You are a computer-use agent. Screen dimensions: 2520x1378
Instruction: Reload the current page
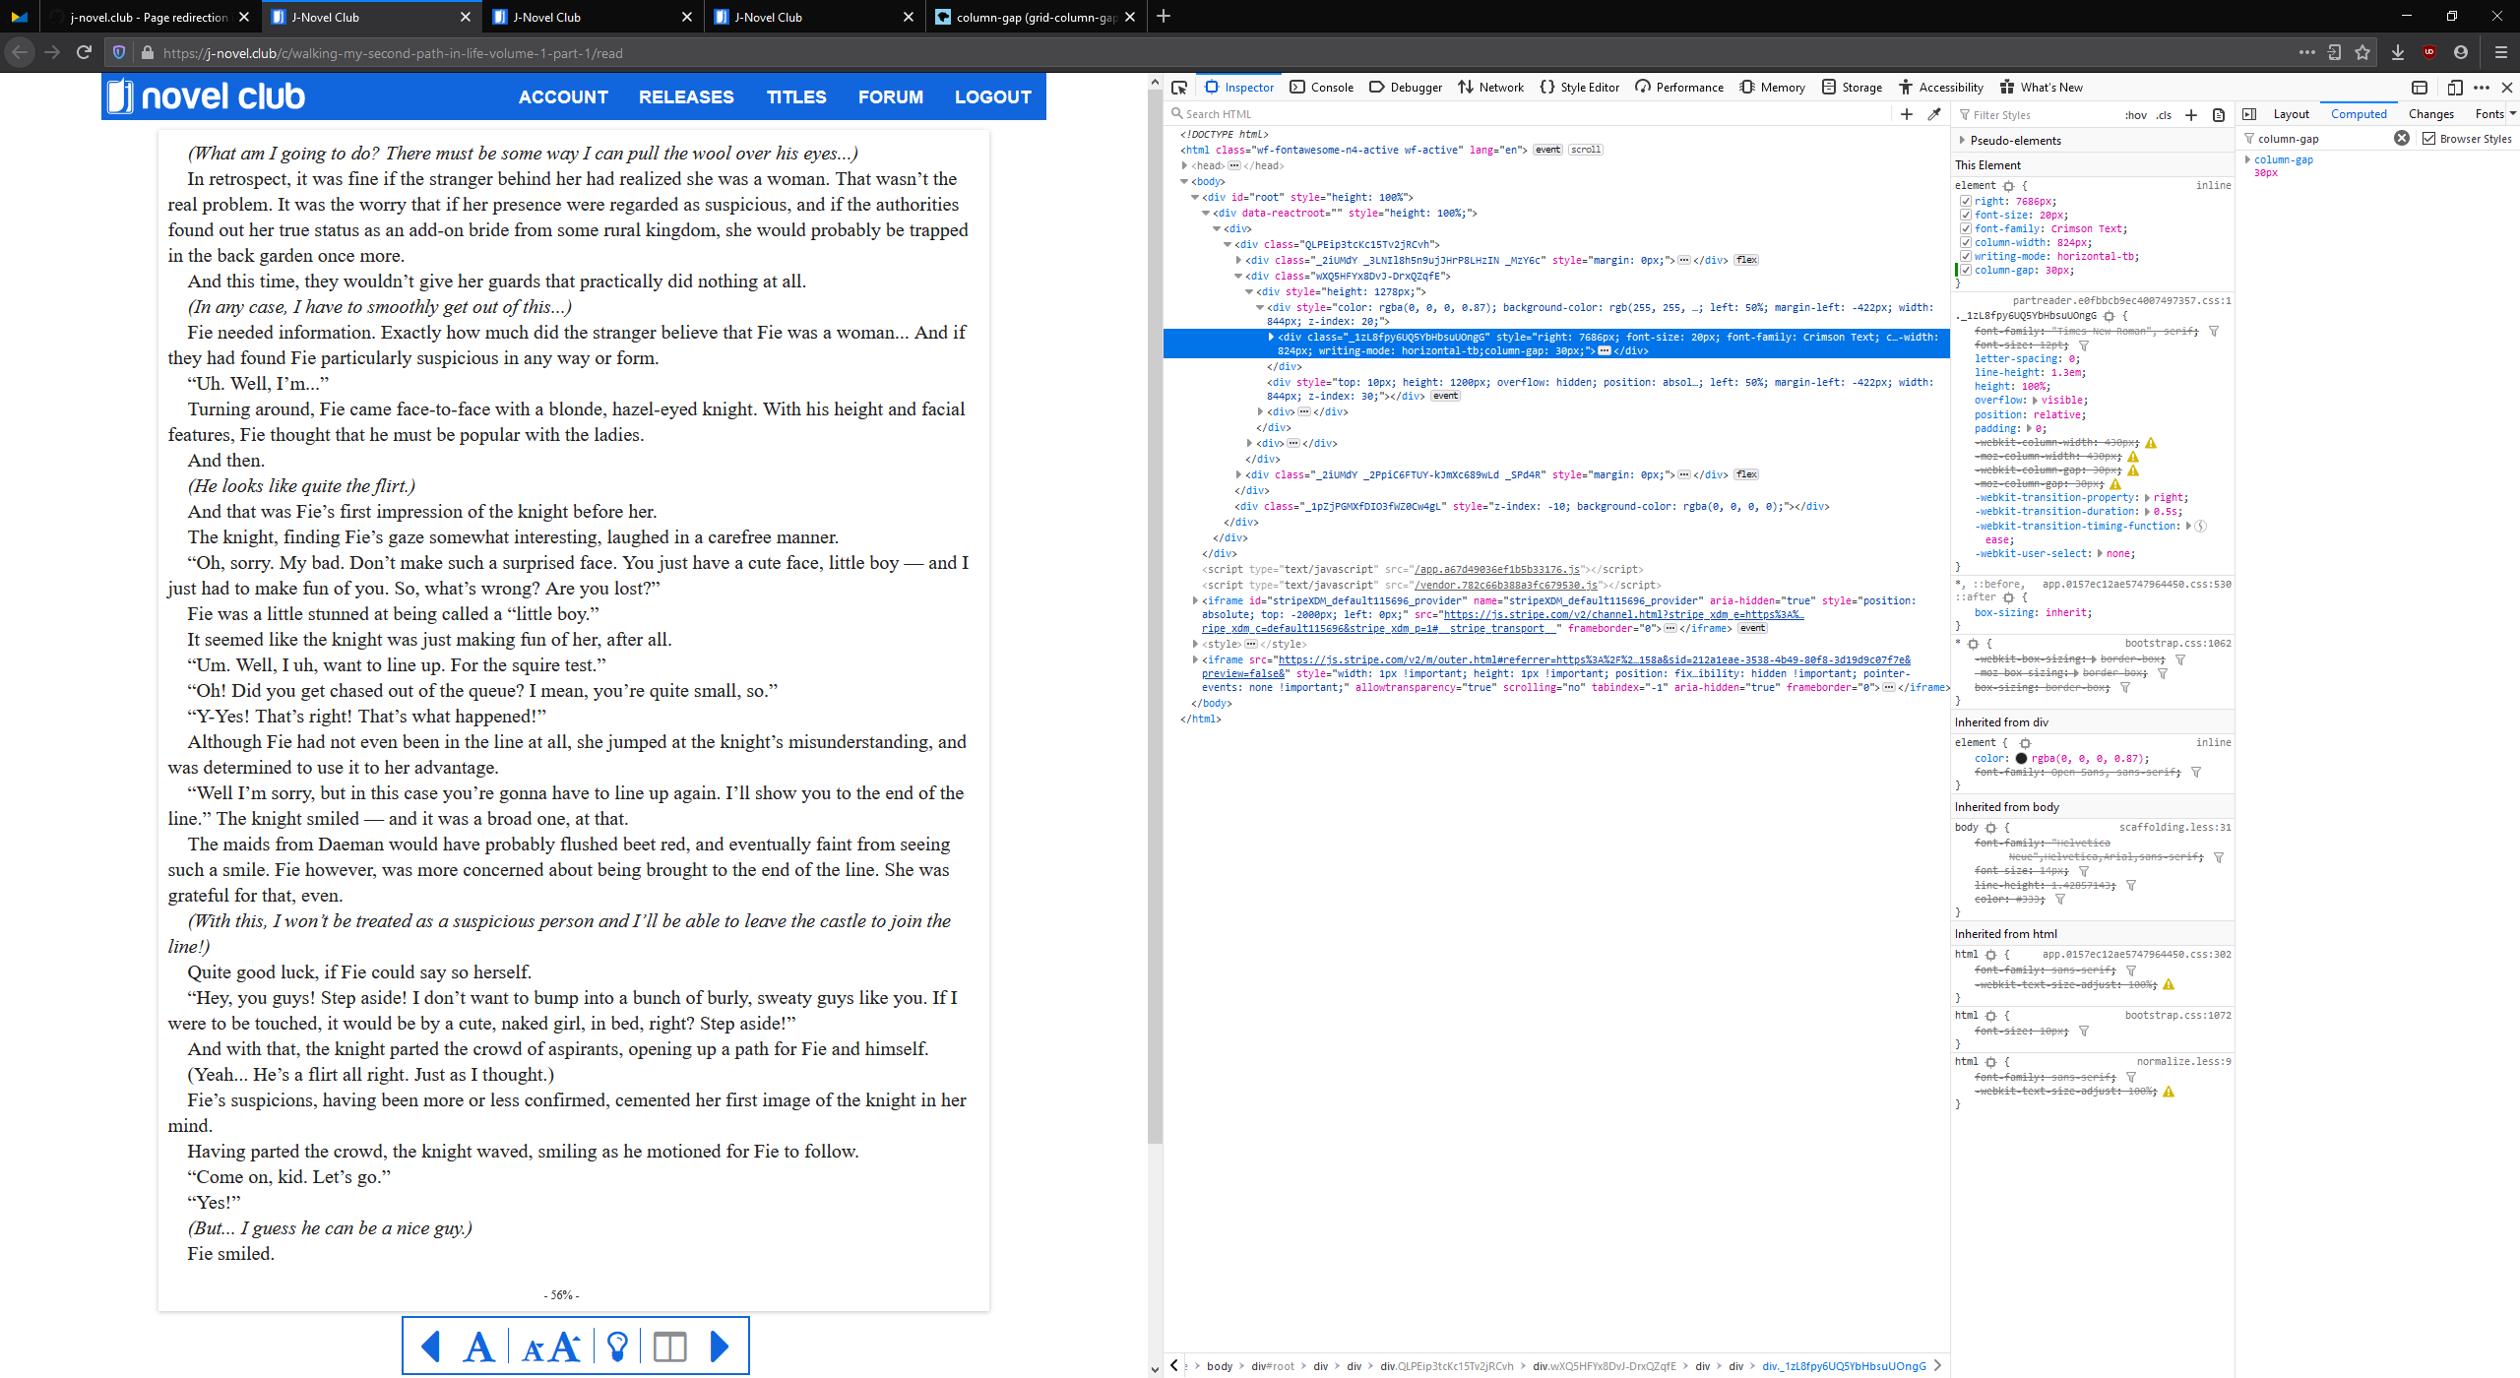[85, 52]
